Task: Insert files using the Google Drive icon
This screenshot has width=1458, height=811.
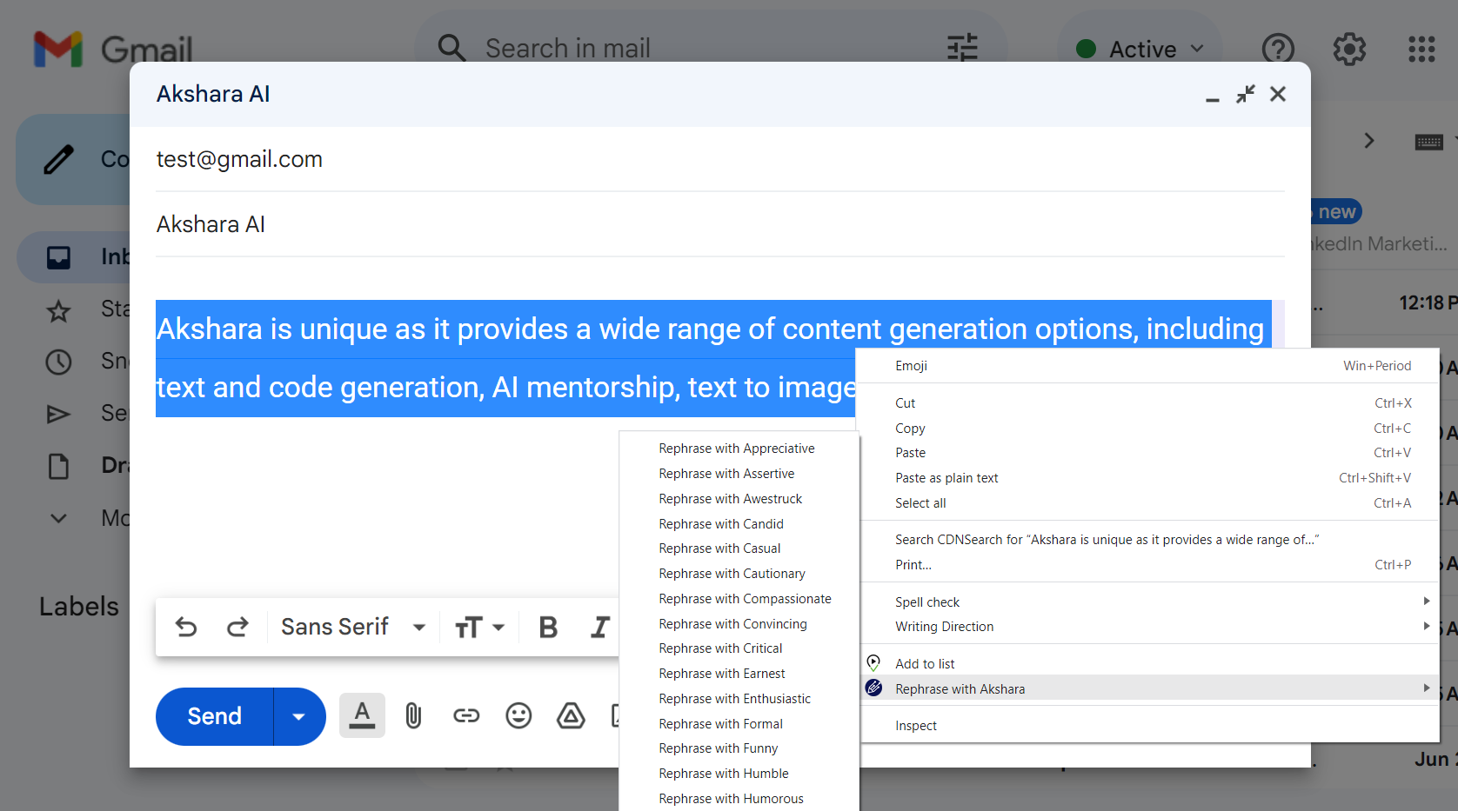Action: (x=571, y=716)
